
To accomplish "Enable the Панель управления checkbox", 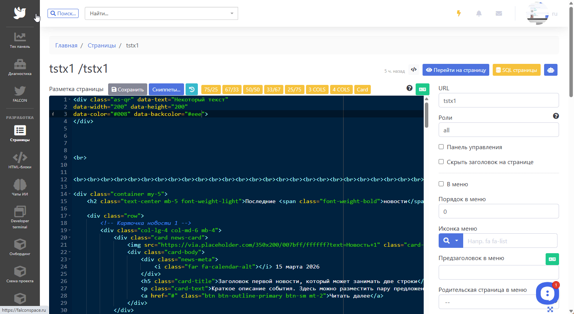I will [441, 147].
